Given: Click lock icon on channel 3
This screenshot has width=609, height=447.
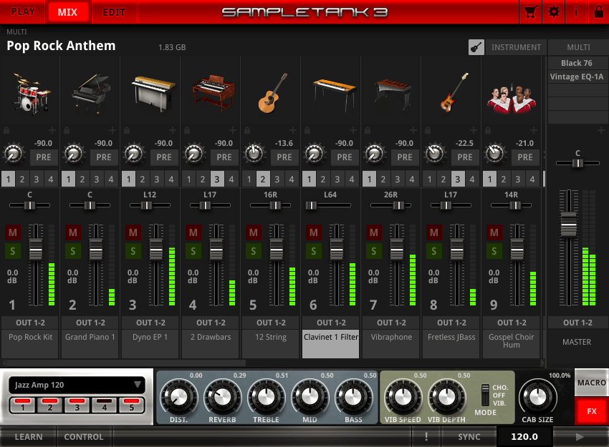Looking at the screenshot, I should pyautogui.click(x=127, y=130).
